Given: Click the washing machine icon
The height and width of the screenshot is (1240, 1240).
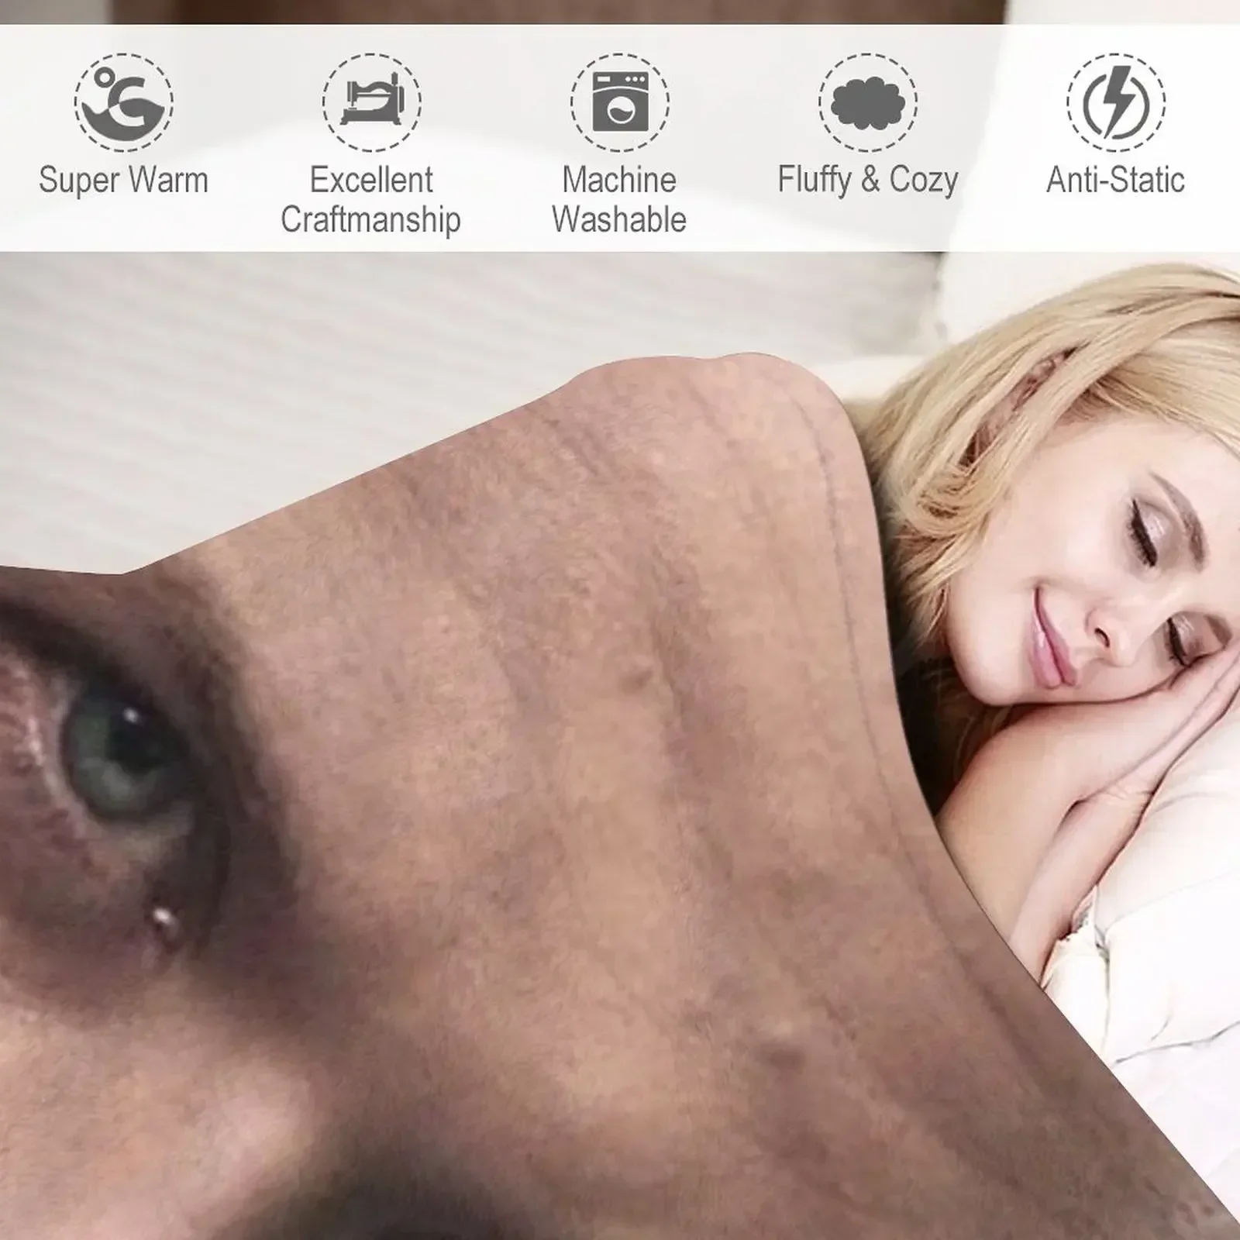Looking at the screenshot, I should point(620,102).
